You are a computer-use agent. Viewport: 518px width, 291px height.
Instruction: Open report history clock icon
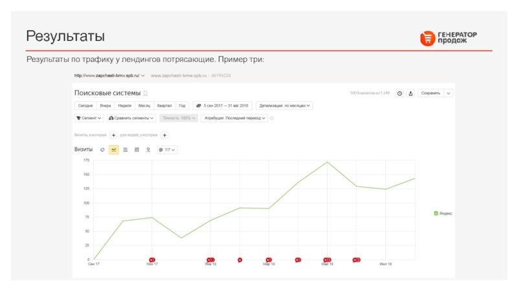pos(400,93)
